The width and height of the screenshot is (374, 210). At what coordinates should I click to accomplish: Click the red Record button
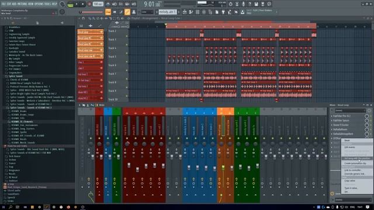pyautogui.click(x=89, y=4)
